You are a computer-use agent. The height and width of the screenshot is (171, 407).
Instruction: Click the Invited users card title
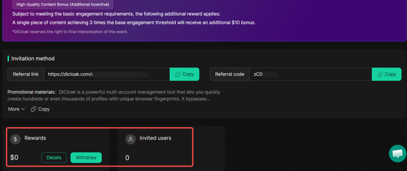click(x=155, y=138)
